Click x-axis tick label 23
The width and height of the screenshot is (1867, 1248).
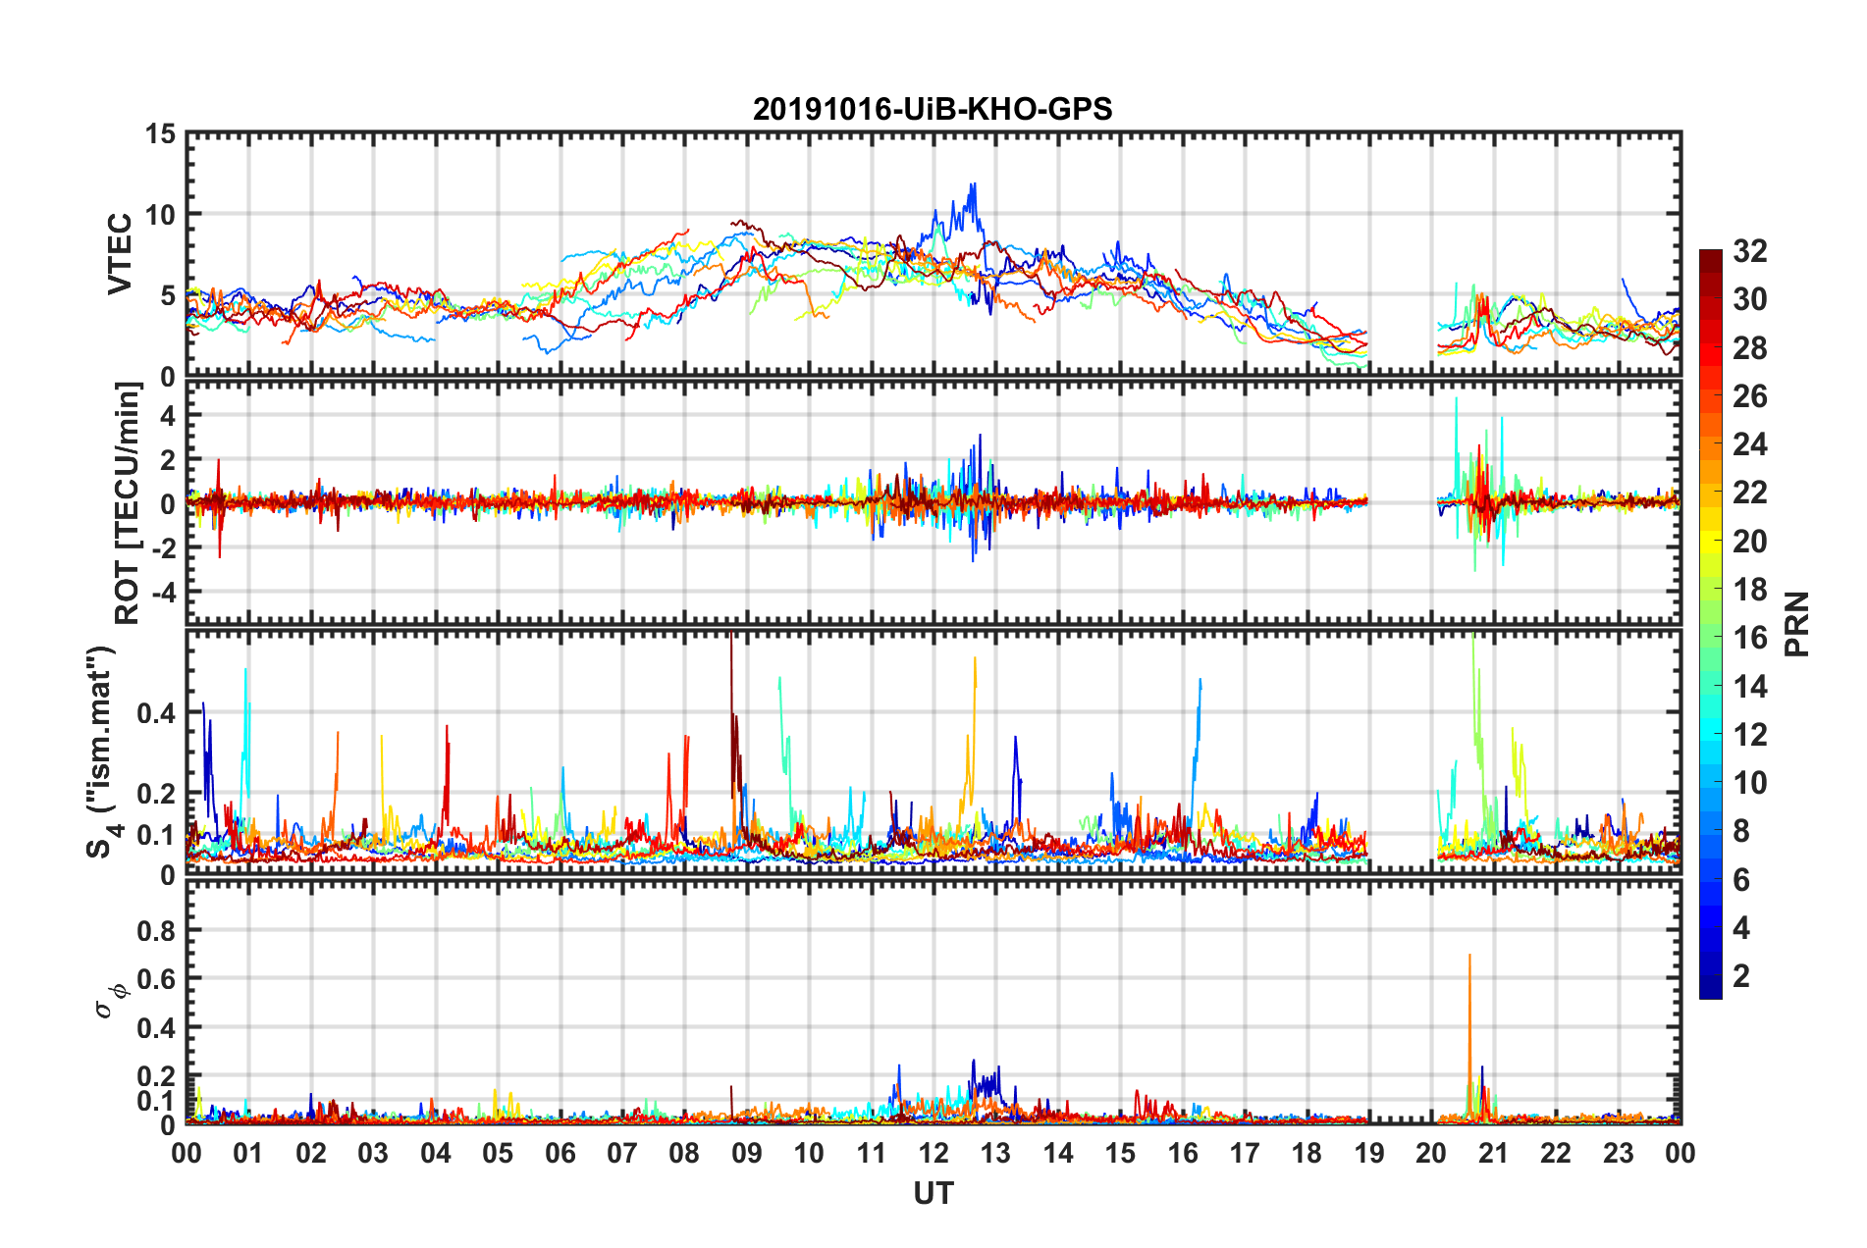point(1619,1153)
